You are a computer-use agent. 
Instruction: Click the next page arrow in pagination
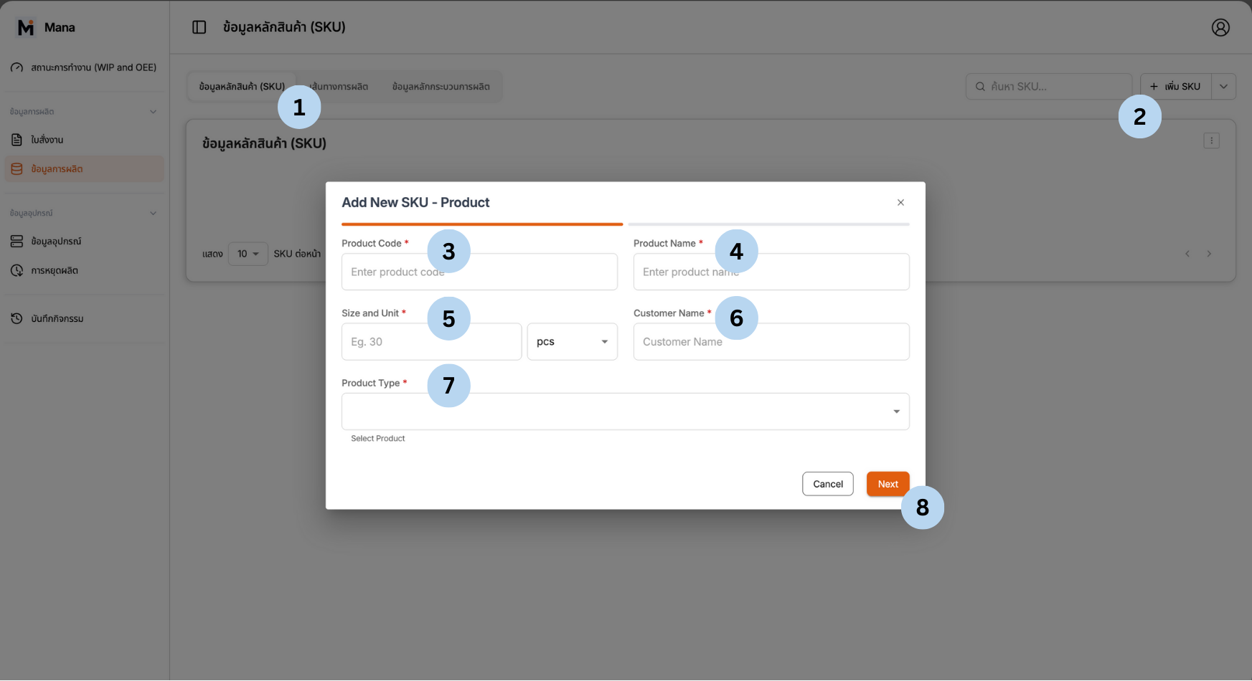click(x=1210, y=254)
